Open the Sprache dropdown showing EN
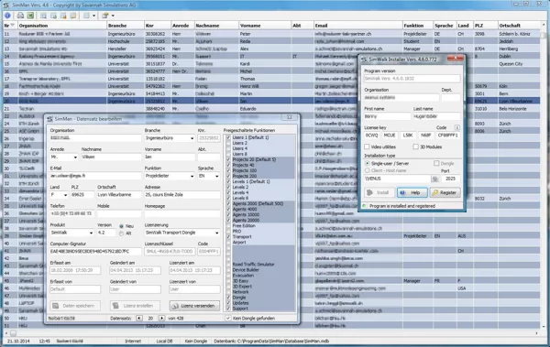Image resolution: width=550 pixels, height=347 pixels. click(x=216, y=177)
